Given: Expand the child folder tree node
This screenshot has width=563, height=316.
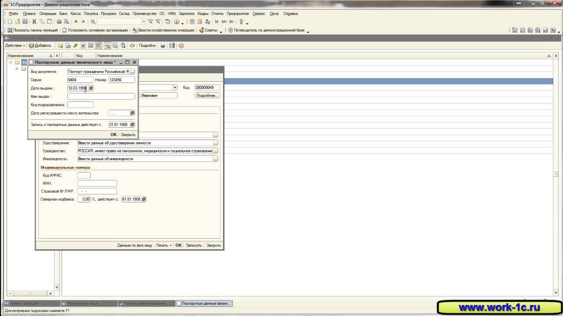Looking at the screenshot, I should point(17,68).
